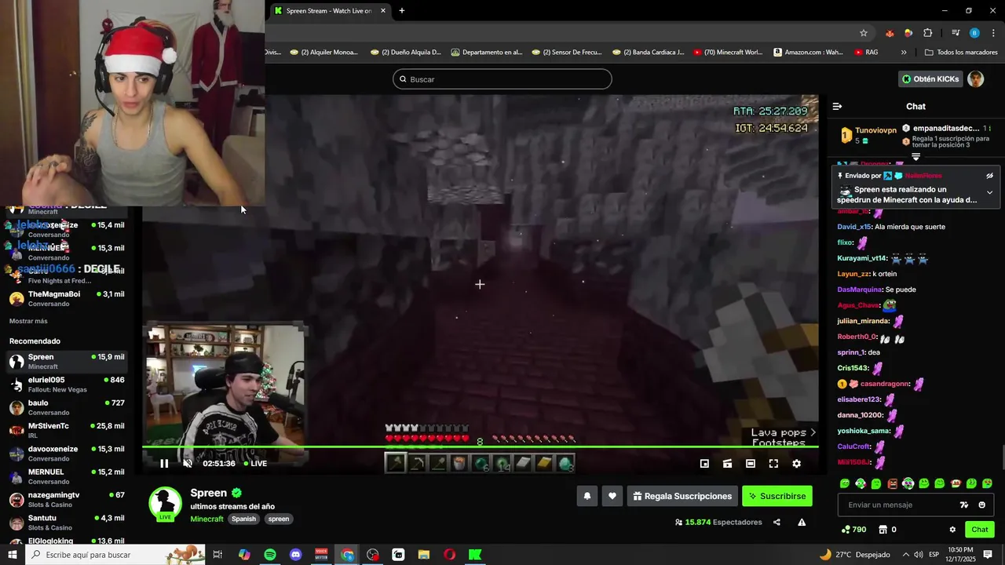Open RAG bookmark
Viewport: 1005px width, 565px height.
[866, 53]
